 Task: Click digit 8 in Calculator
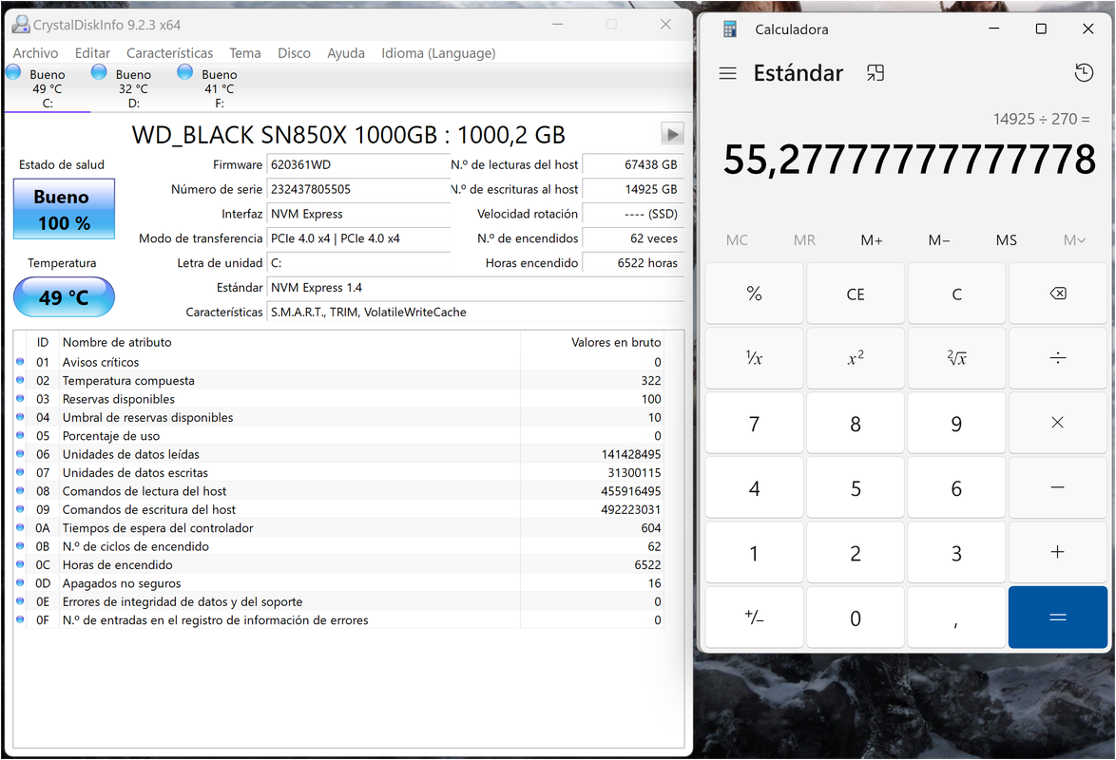[x=856, y=423]
